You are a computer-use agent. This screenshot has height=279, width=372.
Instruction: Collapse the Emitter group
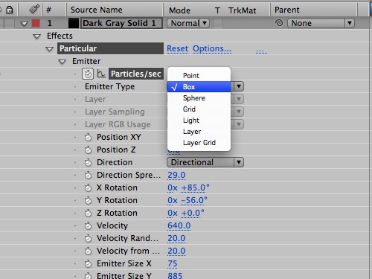pyautogui.click(x=62, y=62)
